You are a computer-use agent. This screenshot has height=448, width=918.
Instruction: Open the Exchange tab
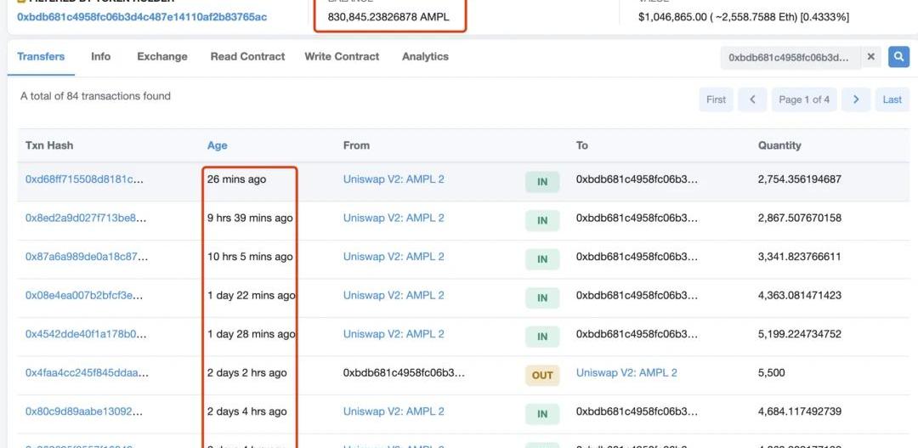click(161, 57)
